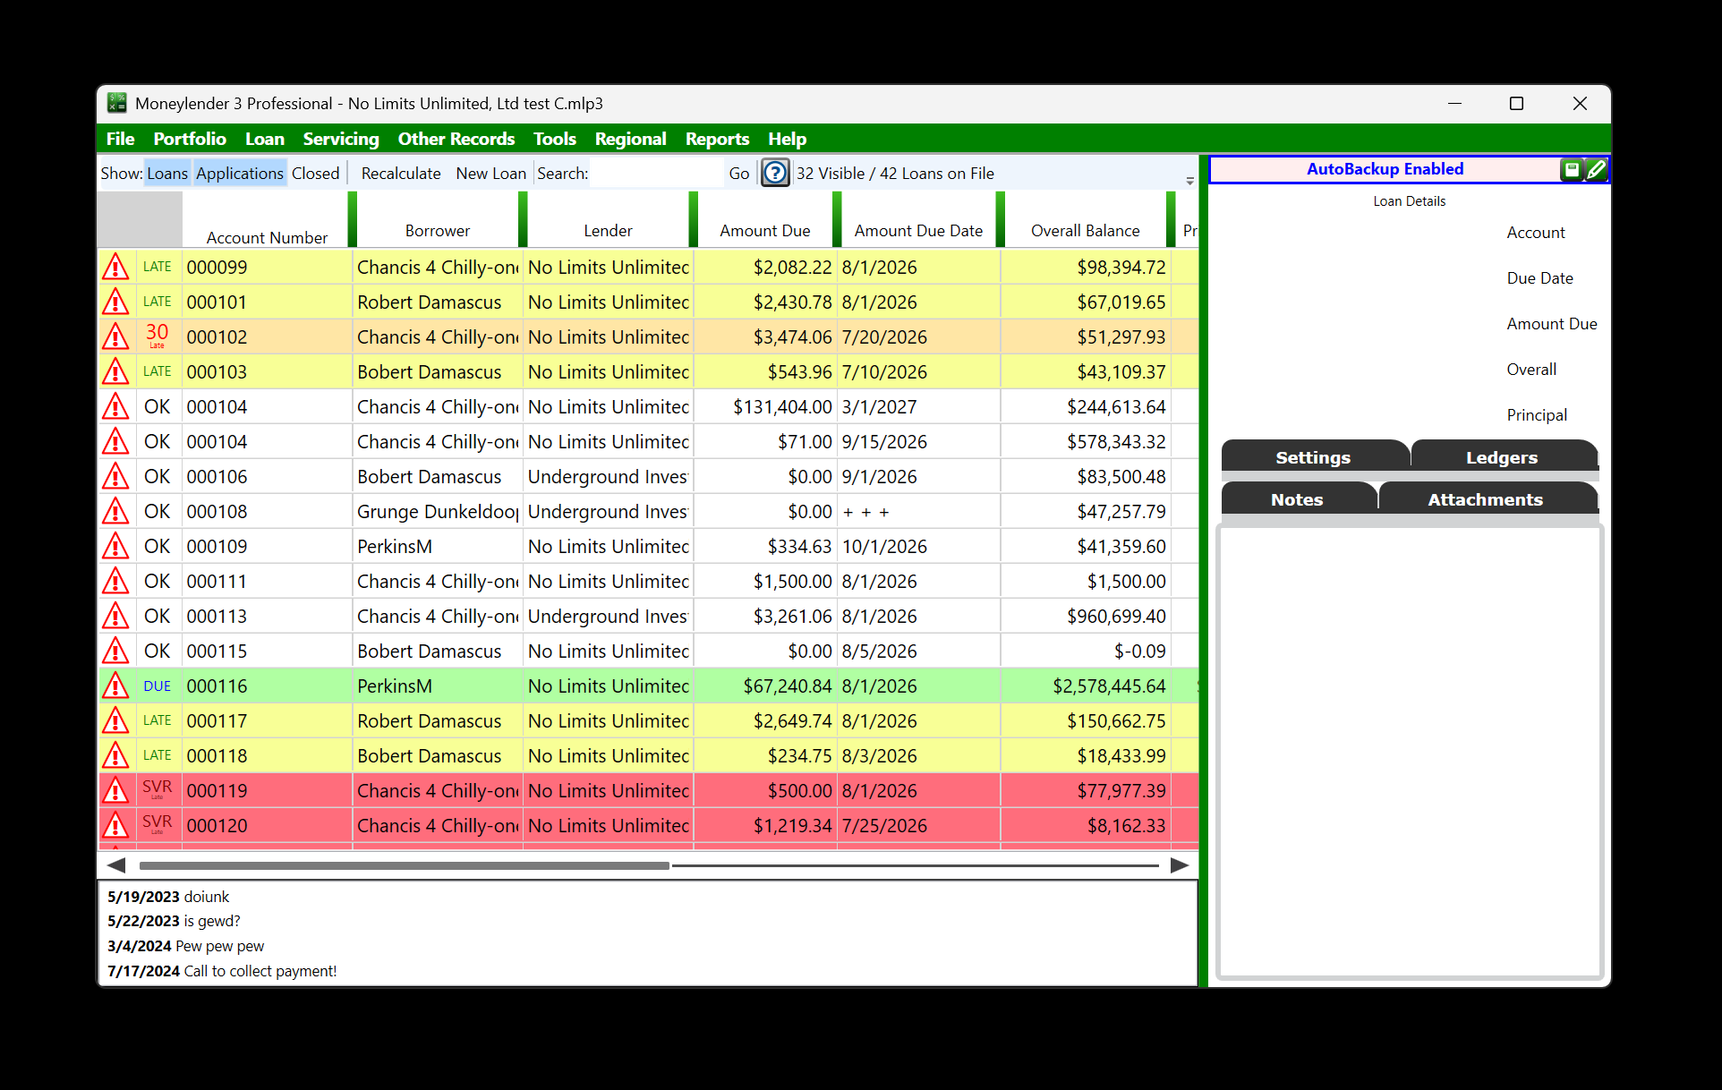
Task: Click the New Loan button
Action: (490, 174)
